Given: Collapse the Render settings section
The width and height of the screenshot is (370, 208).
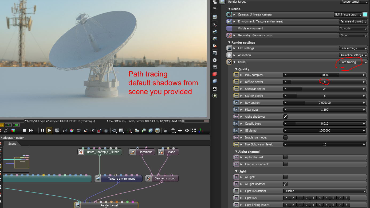Looking at the screenshot, I should [229, 43].
